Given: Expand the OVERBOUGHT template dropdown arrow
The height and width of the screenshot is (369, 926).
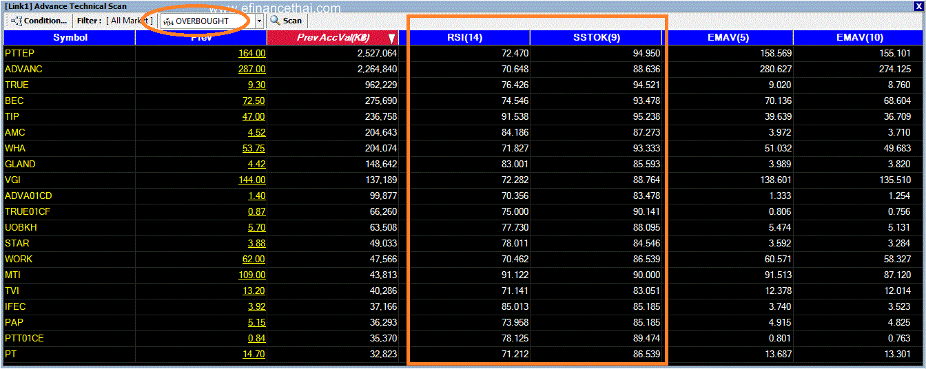Looking at the screenshot, I should [260, 21].
